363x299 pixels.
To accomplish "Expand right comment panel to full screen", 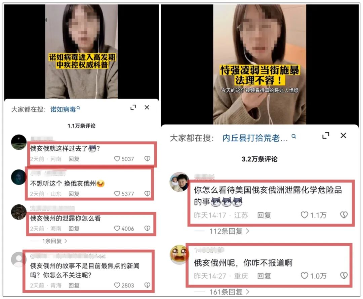I will pyautogui.click(x=326, y=135).
